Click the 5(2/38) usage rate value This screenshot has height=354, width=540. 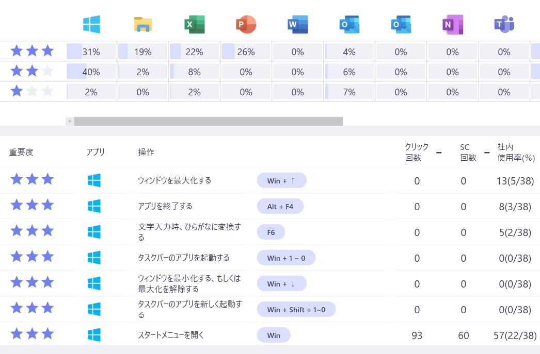(x=515, y=232)
